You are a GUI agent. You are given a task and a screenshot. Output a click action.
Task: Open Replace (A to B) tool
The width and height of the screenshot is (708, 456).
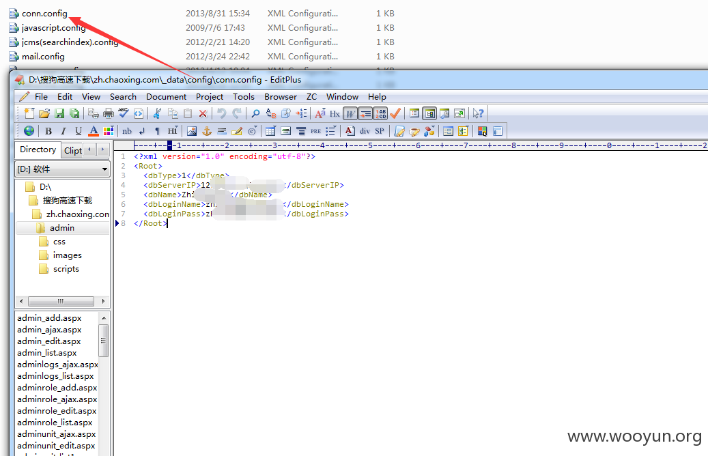pos(271,113)
